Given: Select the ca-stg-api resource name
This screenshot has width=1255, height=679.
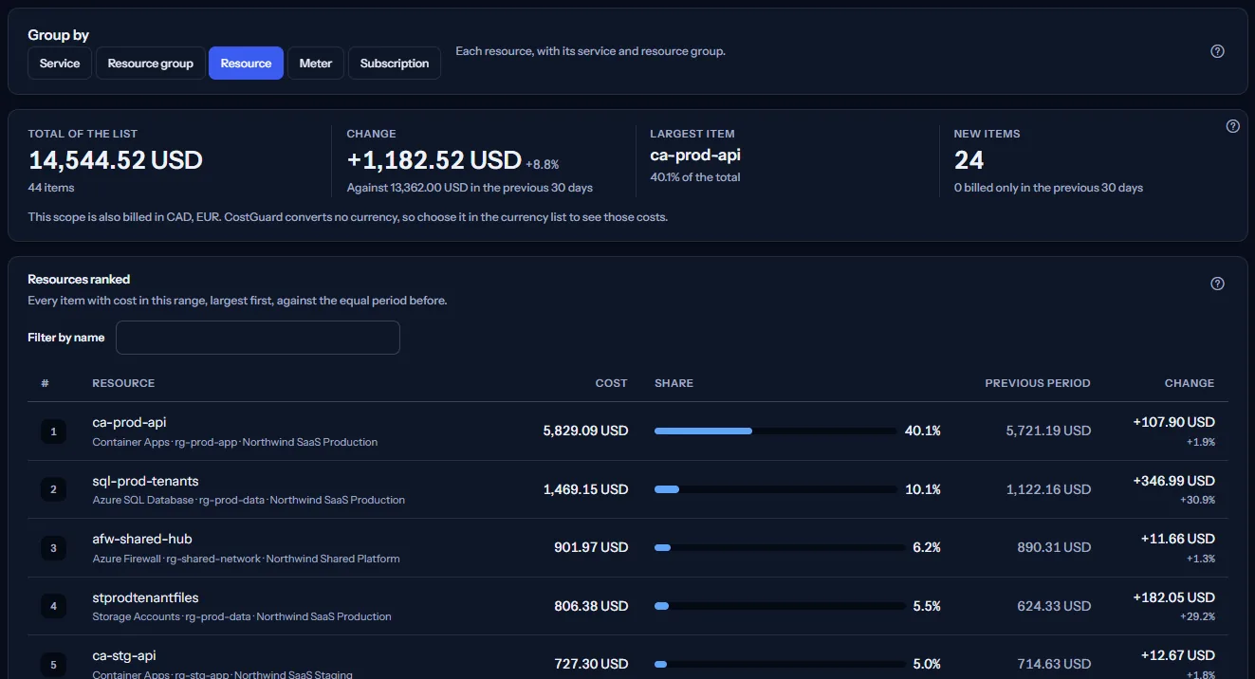Looking at the screenshot, I should [x=123, y=655].
